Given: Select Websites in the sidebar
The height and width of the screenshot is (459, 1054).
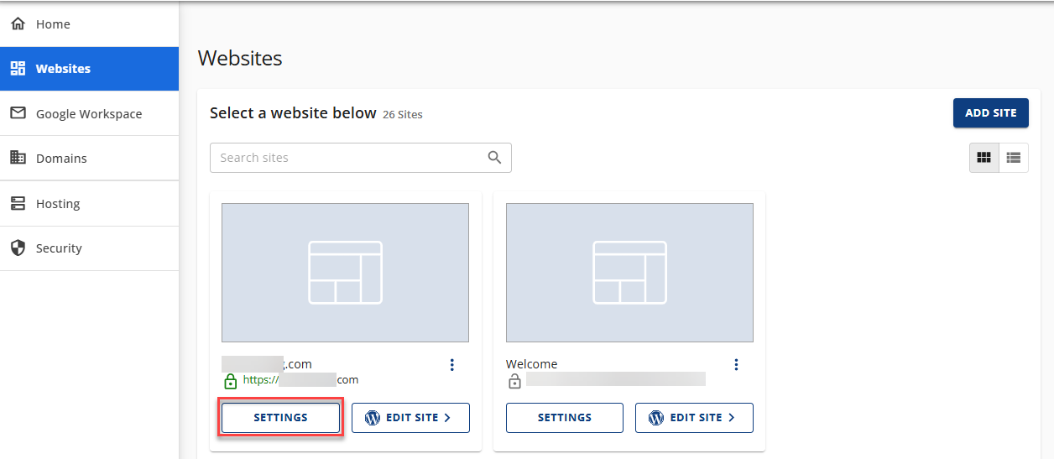Looking at the screenshot, I should pyautogui.click(x=89, y=69).
